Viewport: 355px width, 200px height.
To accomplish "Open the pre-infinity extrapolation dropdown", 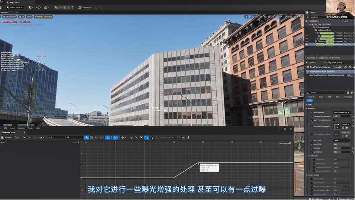I will tap(163, 137).
